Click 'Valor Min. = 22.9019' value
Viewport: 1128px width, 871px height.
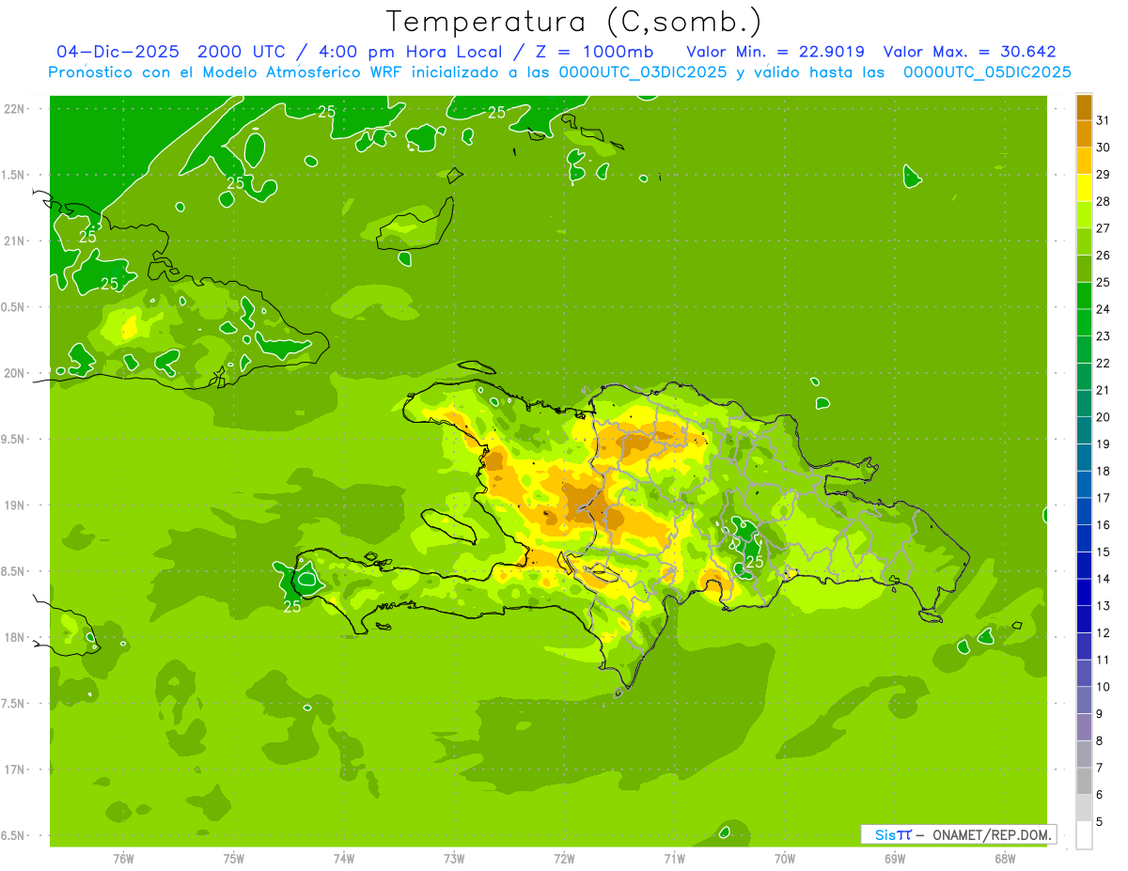coord(775,52)
